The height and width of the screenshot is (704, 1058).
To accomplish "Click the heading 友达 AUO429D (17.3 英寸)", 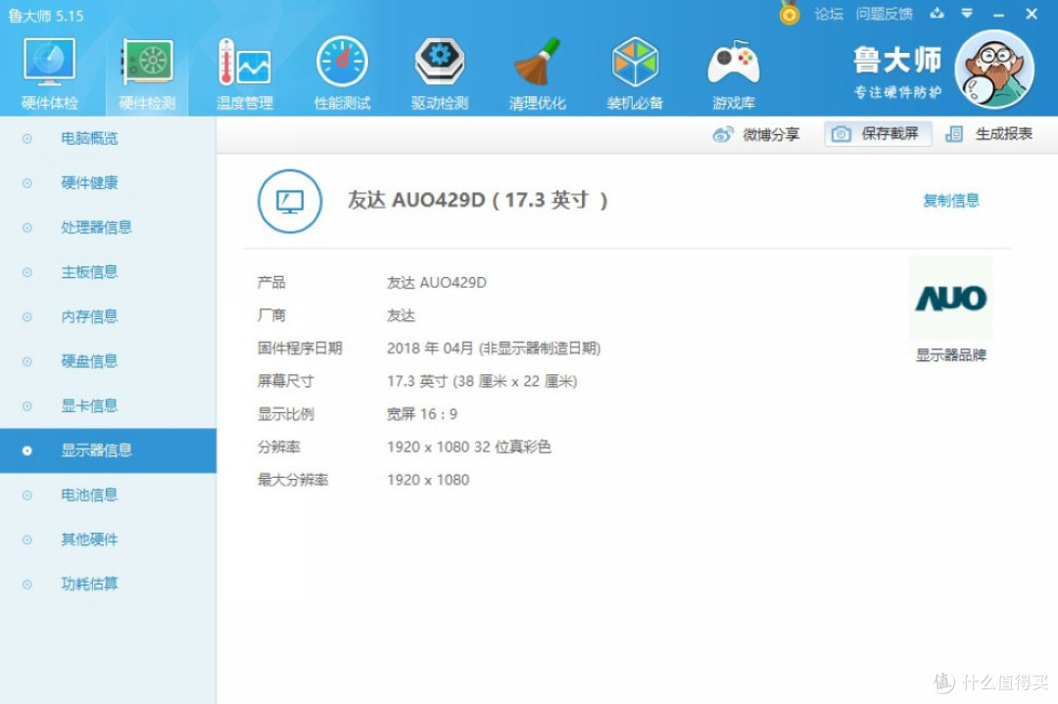I will click(x=478, y=201).
